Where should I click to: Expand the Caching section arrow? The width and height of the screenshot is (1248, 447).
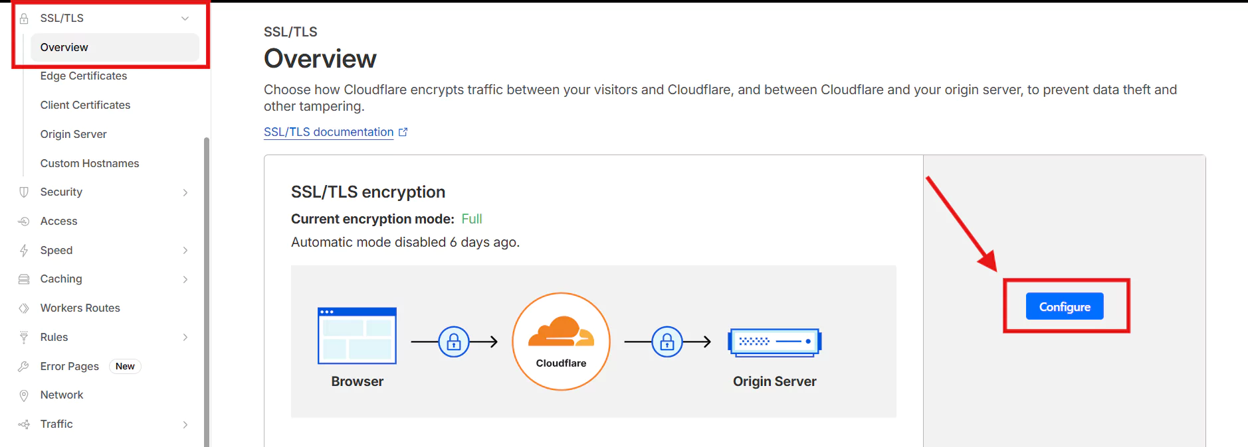click(185, 279)
